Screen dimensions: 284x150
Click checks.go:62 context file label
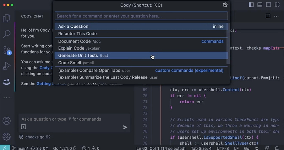[x=38, y=137]
